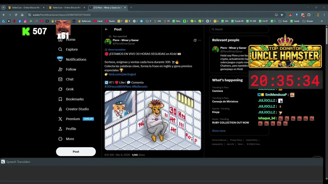Viewport: 328px width, 184px height.
Task: Open the Facebook bookmark icon
Action: coord(20,21)
